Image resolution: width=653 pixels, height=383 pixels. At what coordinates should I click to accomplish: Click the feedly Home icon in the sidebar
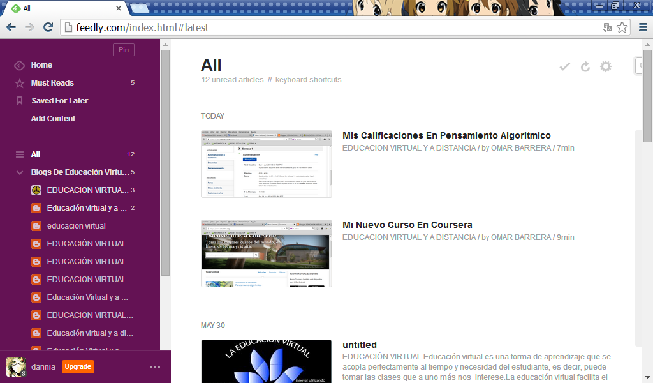pos(20,65)
